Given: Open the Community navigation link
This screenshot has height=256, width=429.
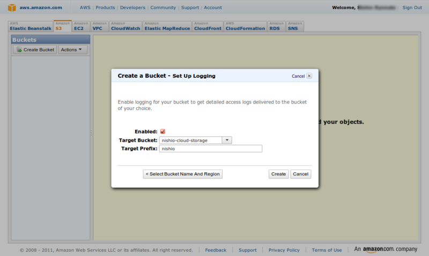Looking at the screenshot, I should pos(163,8).
